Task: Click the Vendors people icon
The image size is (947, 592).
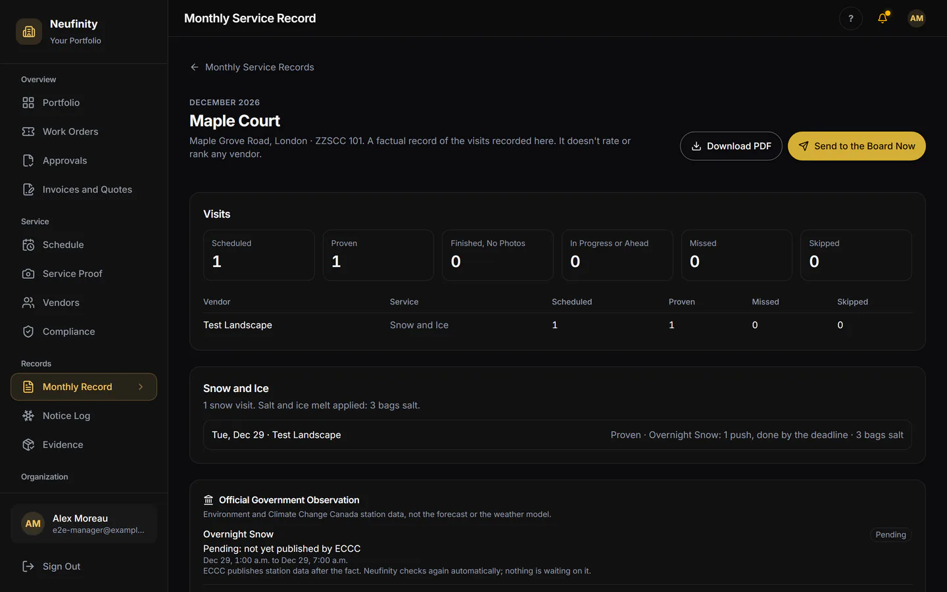Action: point(28,303)
